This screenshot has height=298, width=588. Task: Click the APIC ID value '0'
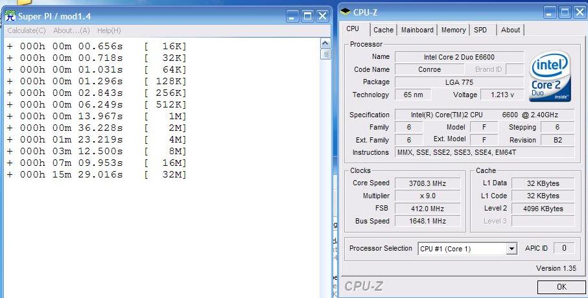tap(563, 248)
